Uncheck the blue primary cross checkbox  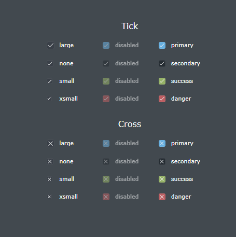(x=162, y=144)
